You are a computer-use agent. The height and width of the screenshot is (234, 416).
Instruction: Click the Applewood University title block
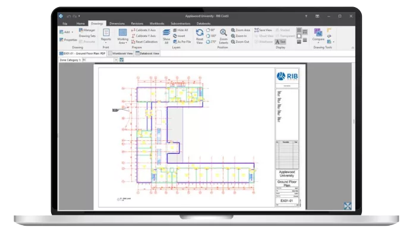point(287,174)
